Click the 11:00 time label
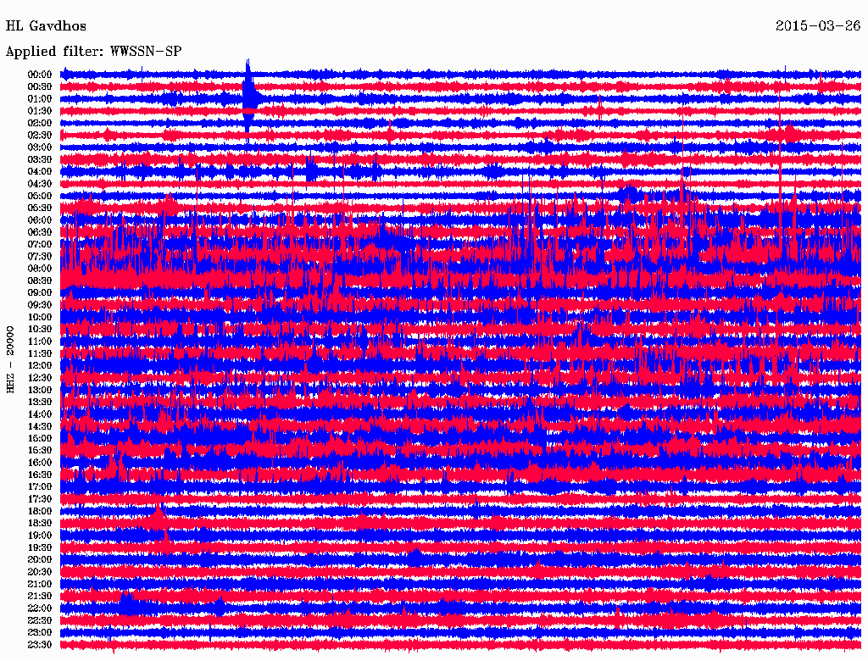868x661 pixels. (40, 341)
